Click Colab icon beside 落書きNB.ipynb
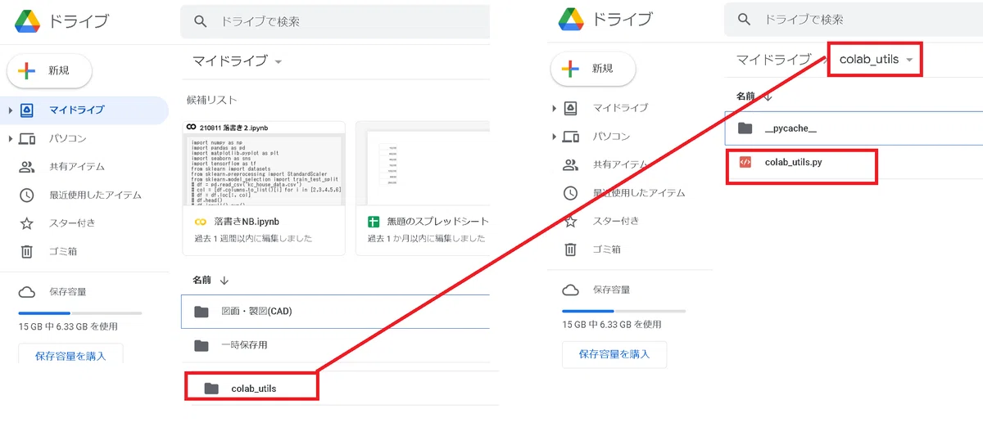Viewport: 983px width, 427px height. 199,222
